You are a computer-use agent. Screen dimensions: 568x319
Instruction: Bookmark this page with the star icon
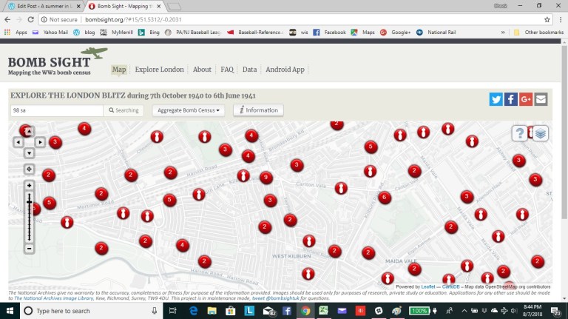coord(547,19)
